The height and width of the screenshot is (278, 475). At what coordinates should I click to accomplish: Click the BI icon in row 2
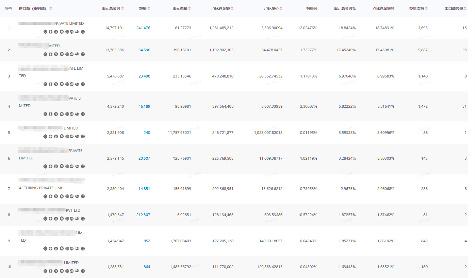(56, 54)
